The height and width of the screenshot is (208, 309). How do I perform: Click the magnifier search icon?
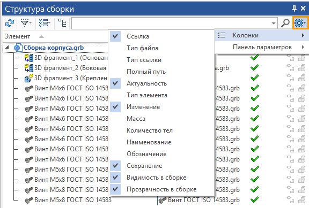[x=285, y=23]
